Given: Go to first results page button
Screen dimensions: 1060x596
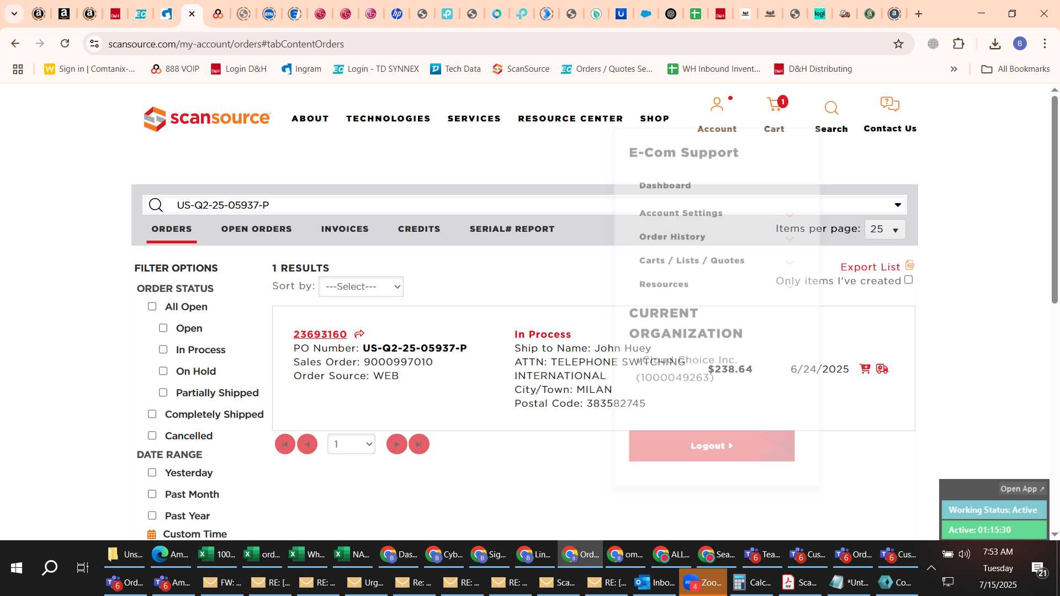Looking at the screenshot, I should point(285,444).
